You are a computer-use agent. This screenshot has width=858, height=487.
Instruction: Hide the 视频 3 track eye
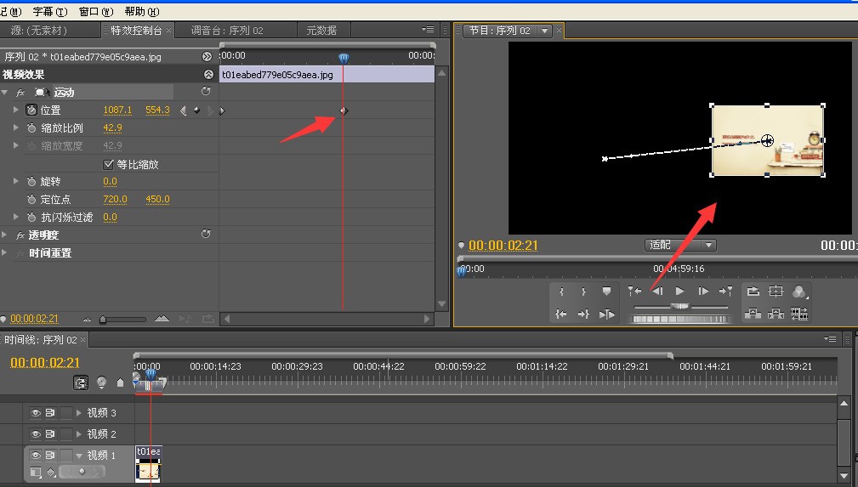36,412
